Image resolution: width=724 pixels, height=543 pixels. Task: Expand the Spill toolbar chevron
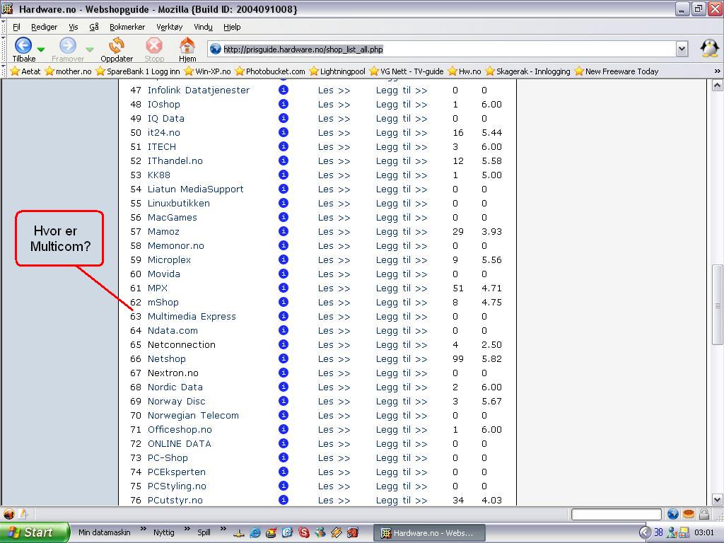223,529
